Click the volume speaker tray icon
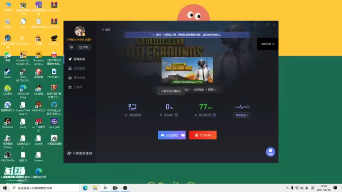 tap(302, 188)
